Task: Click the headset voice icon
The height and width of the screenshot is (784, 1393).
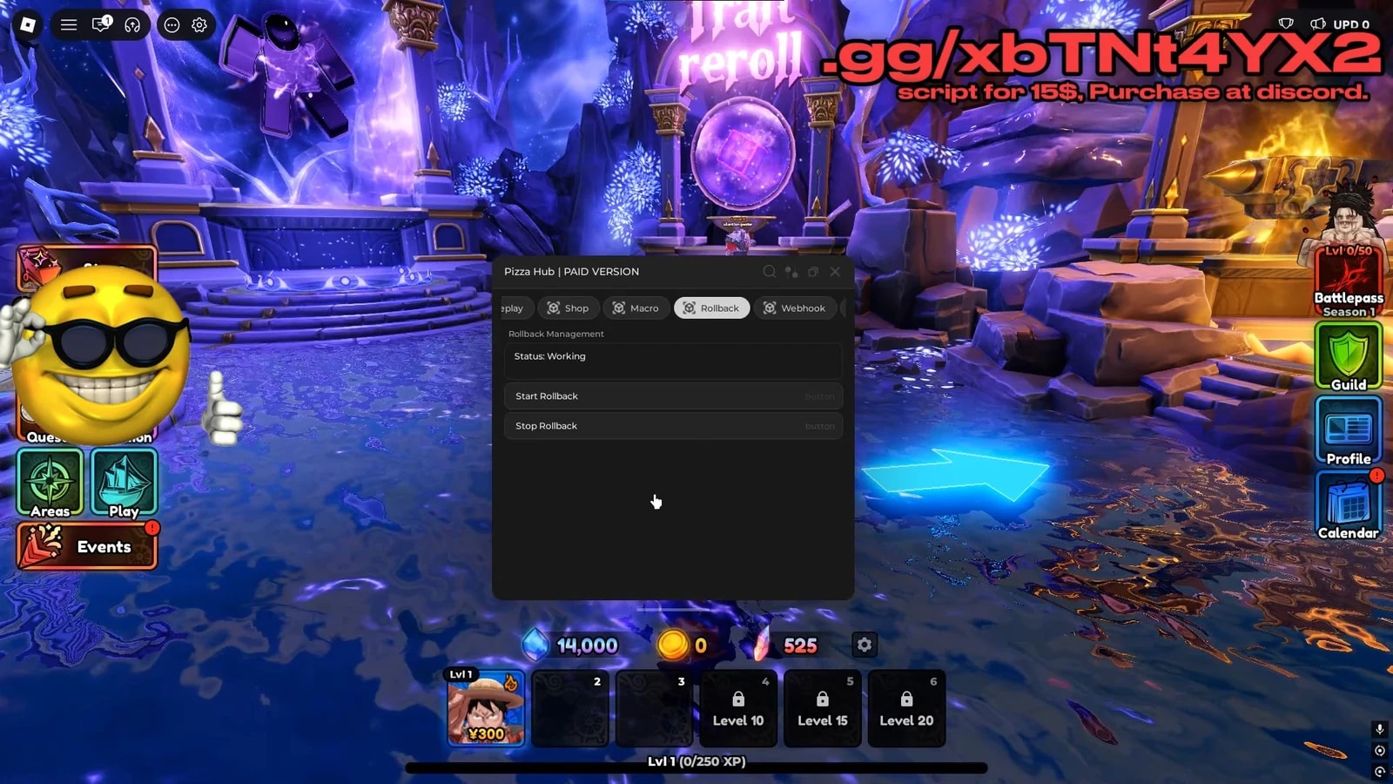Action: coord(132,24)
